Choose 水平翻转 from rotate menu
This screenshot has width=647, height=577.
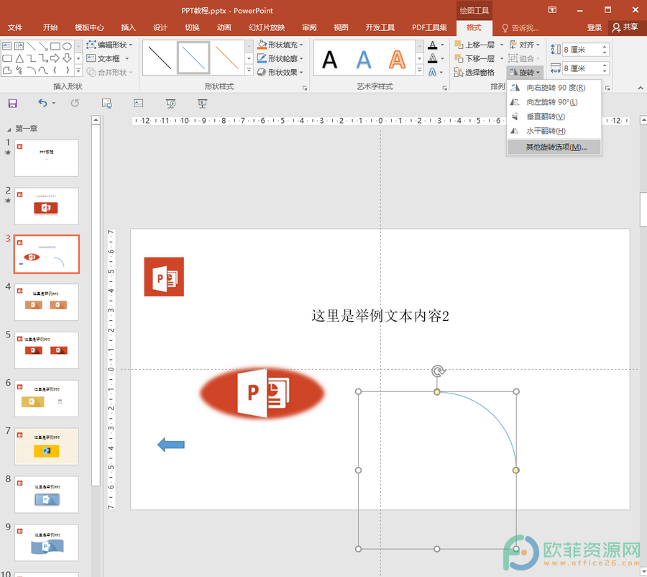point(554,131)
